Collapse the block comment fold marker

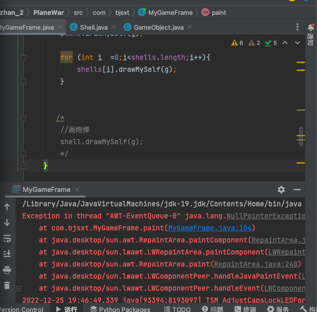24,118
